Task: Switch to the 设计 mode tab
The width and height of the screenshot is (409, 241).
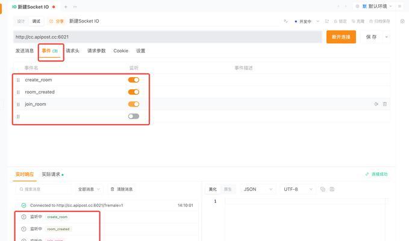Action: click(x=21, y=21)
